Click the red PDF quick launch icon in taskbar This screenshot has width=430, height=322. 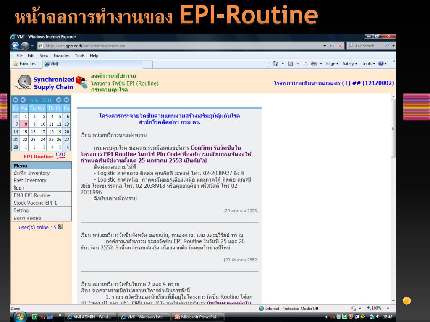tap(43, 317)
